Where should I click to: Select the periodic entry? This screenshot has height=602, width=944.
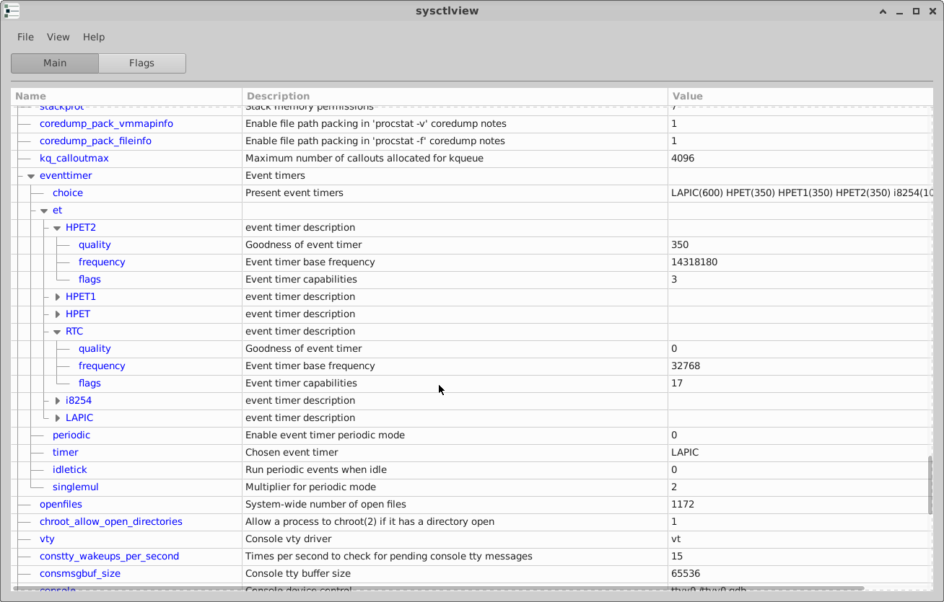pos(71,435)
